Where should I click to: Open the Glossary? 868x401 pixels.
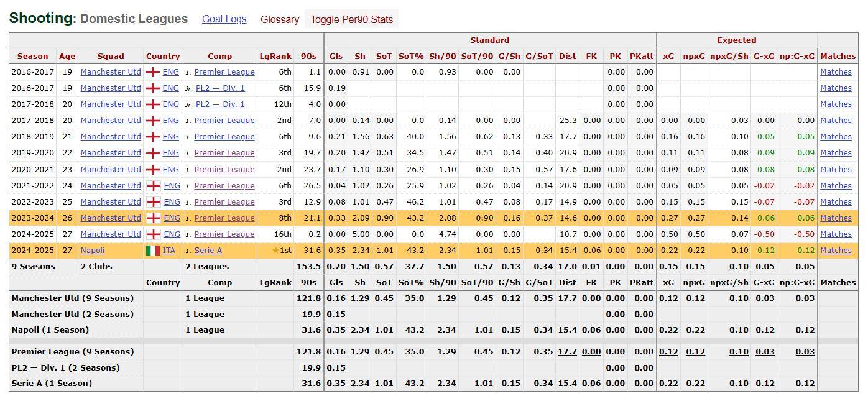[280, 19]
